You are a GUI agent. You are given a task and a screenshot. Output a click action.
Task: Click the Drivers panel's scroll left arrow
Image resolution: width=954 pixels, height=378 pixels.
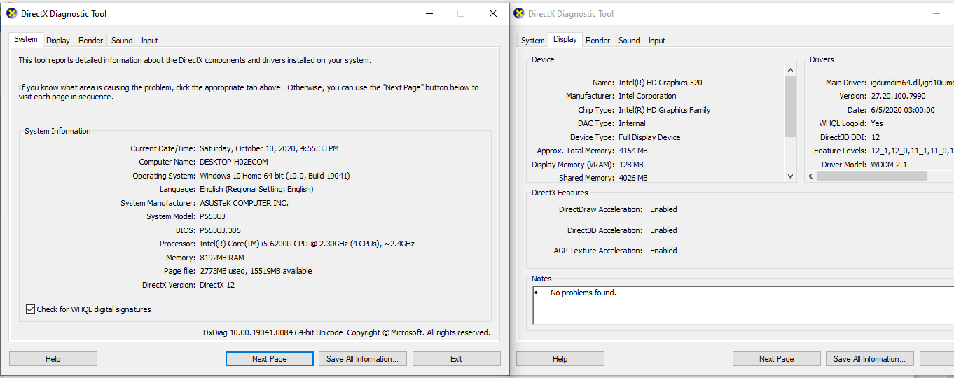pos(811,176)
